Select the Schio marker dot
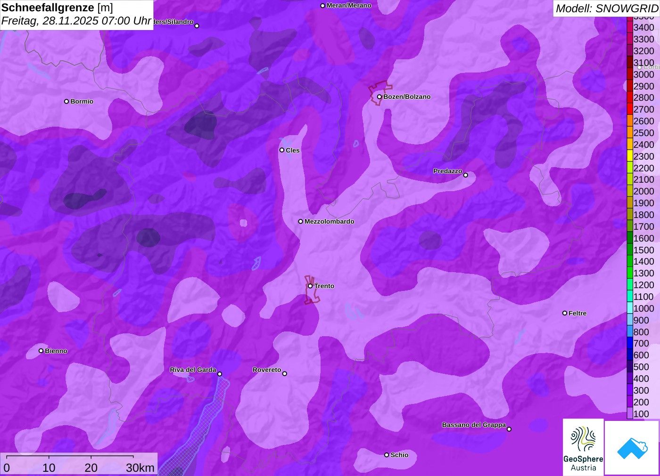660x476 pixels. coord(387,455)
